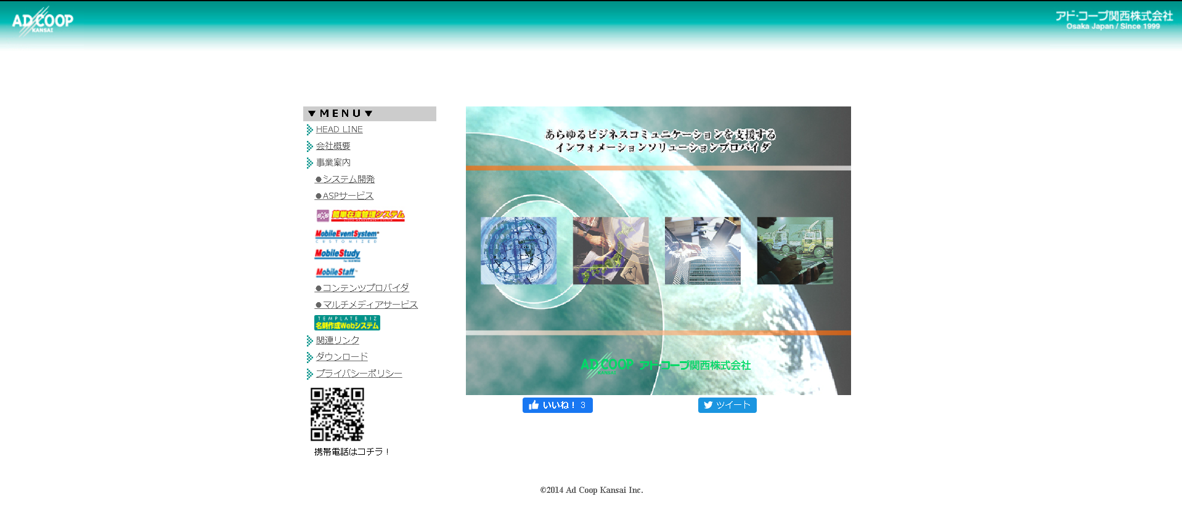Open the HEAD LINE menu link
The height and width of the screenshot is (512, 1182).
tap(339, 130)
